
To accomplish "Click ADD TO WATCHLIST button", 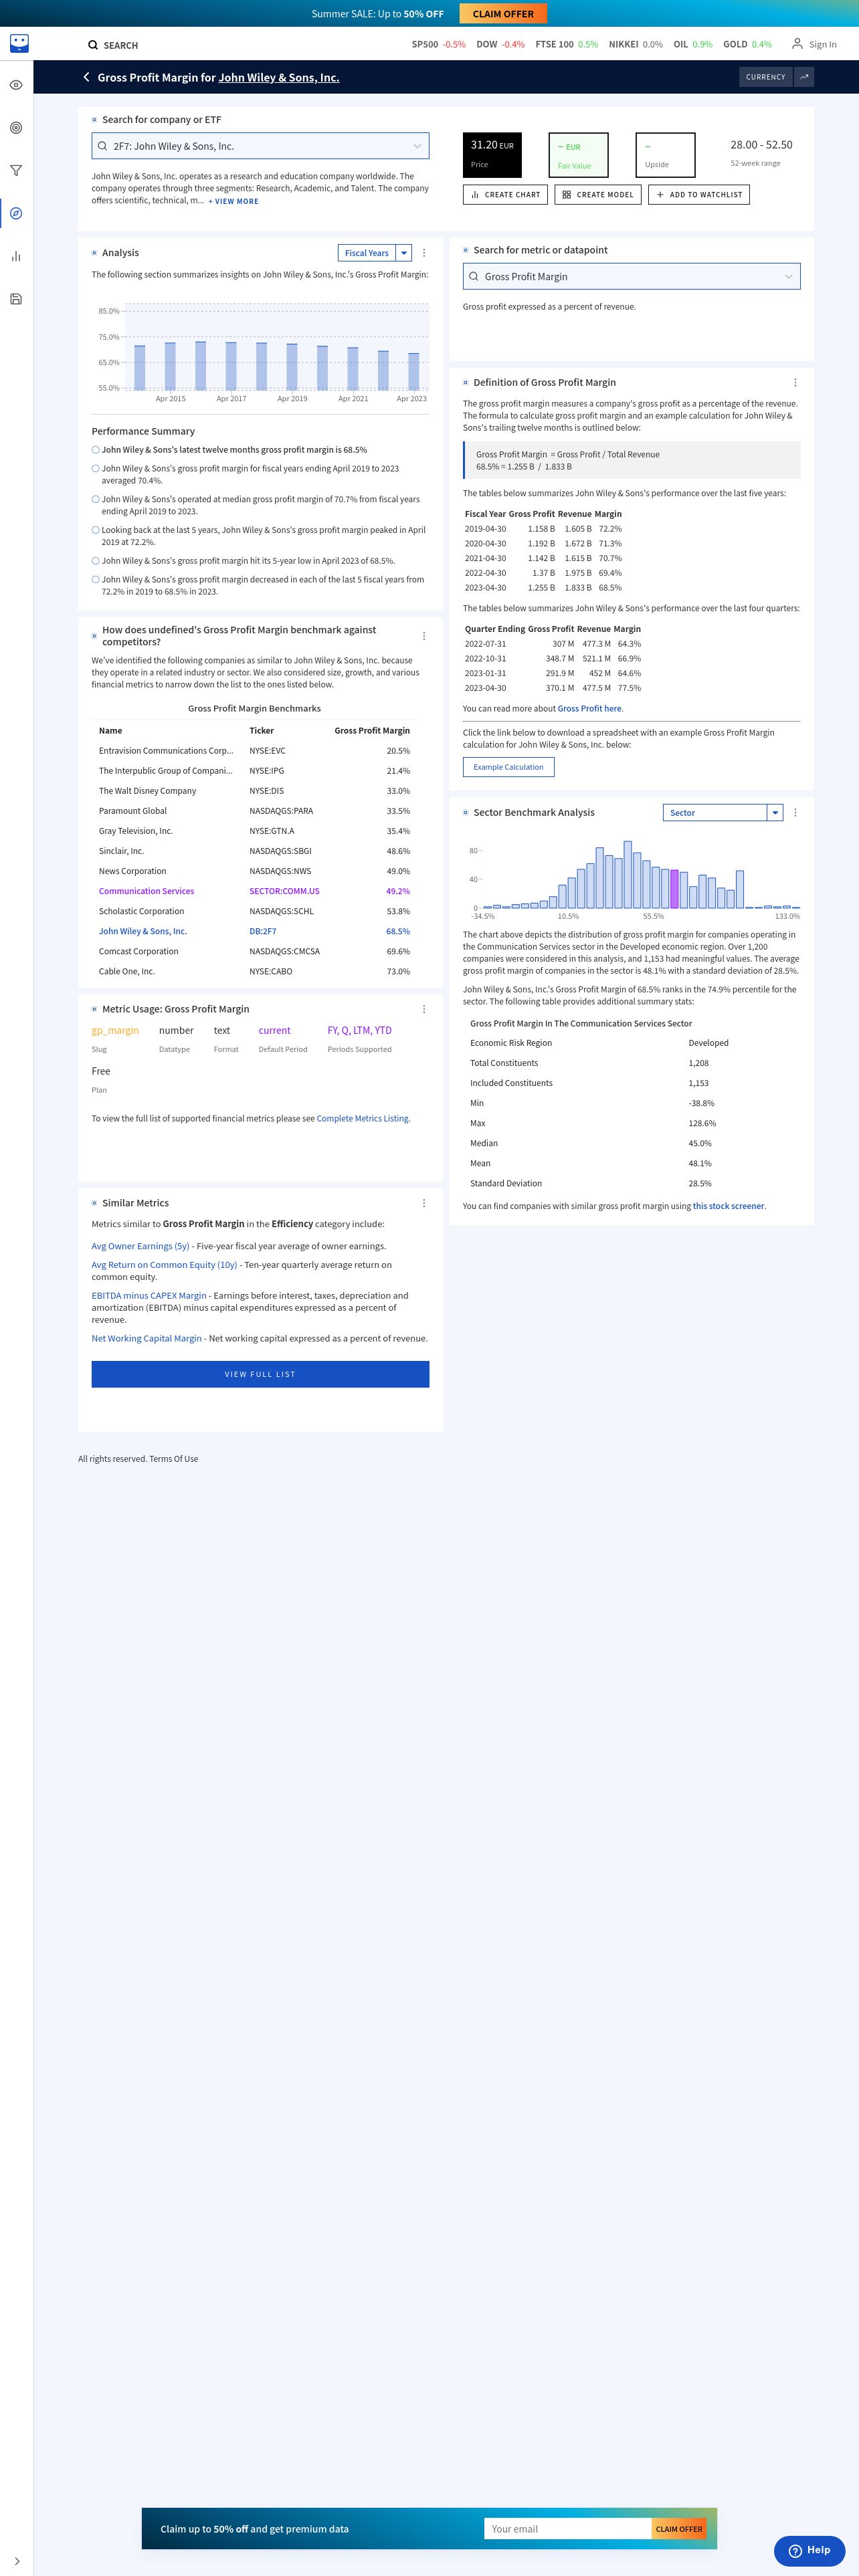I will 699,195.
